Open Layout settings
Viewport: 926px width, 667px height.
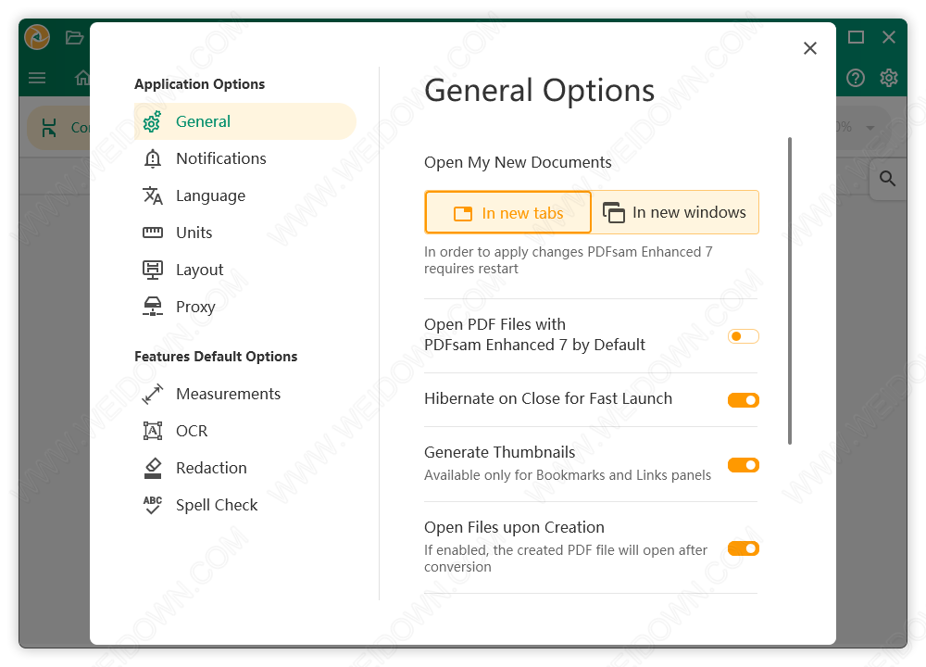tap(245, 270)
